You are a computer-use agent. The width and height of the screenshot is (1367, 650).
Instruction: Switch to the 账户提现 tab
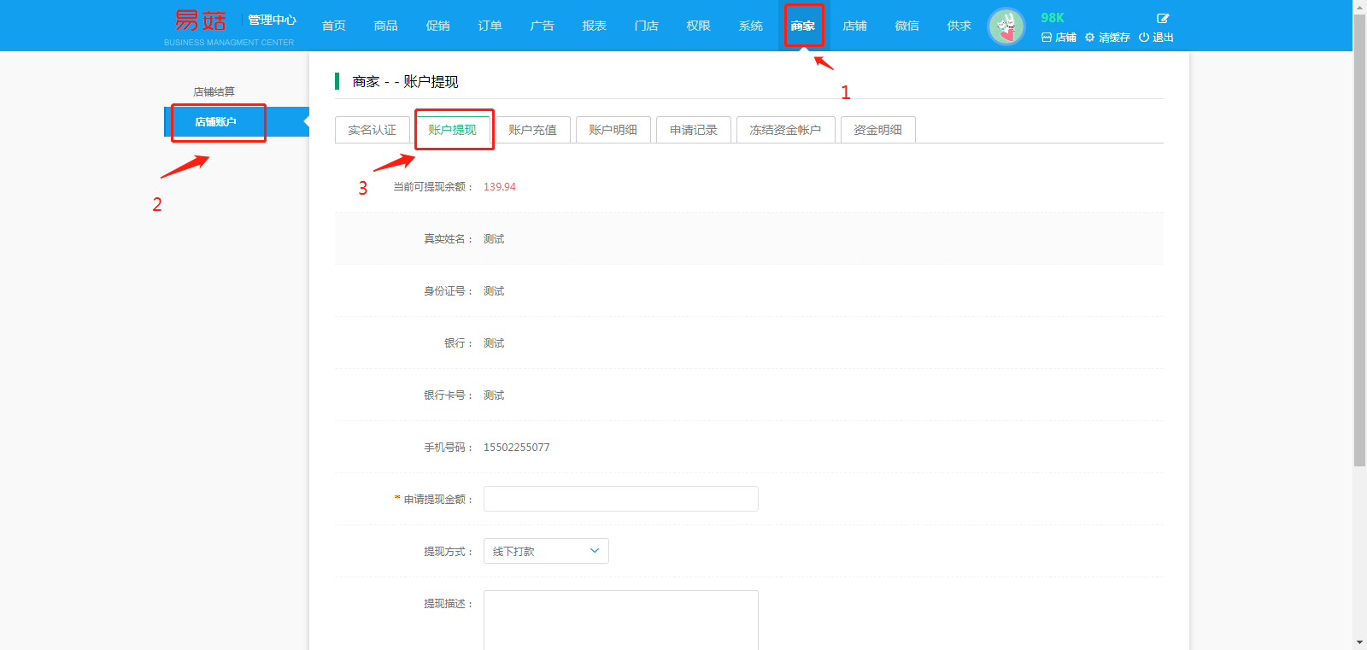point(453,130)
